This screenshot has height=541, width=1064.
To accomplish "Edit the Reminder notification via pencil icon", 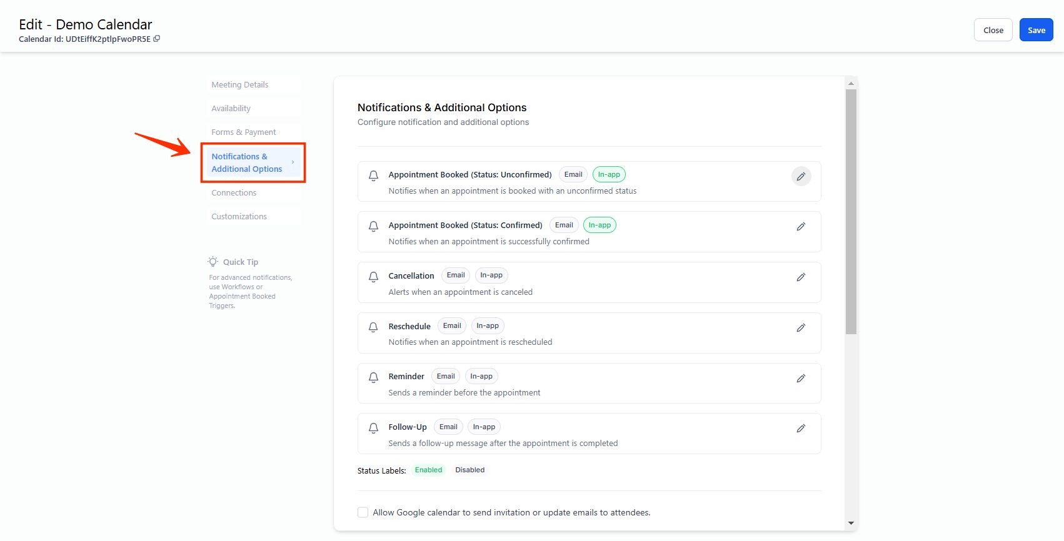I will pos(801,379).
